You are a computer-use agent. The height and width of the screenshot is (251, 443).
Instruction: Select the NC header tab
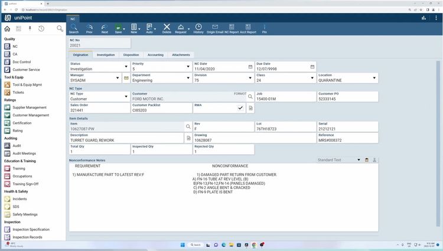tap(73, 19)
